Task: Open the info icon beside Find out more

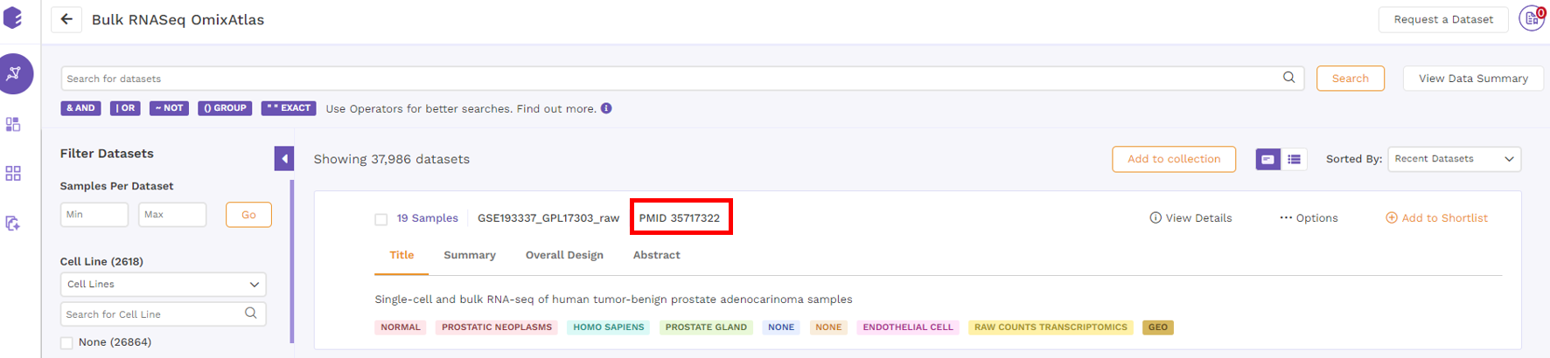Action: [606, 108]
